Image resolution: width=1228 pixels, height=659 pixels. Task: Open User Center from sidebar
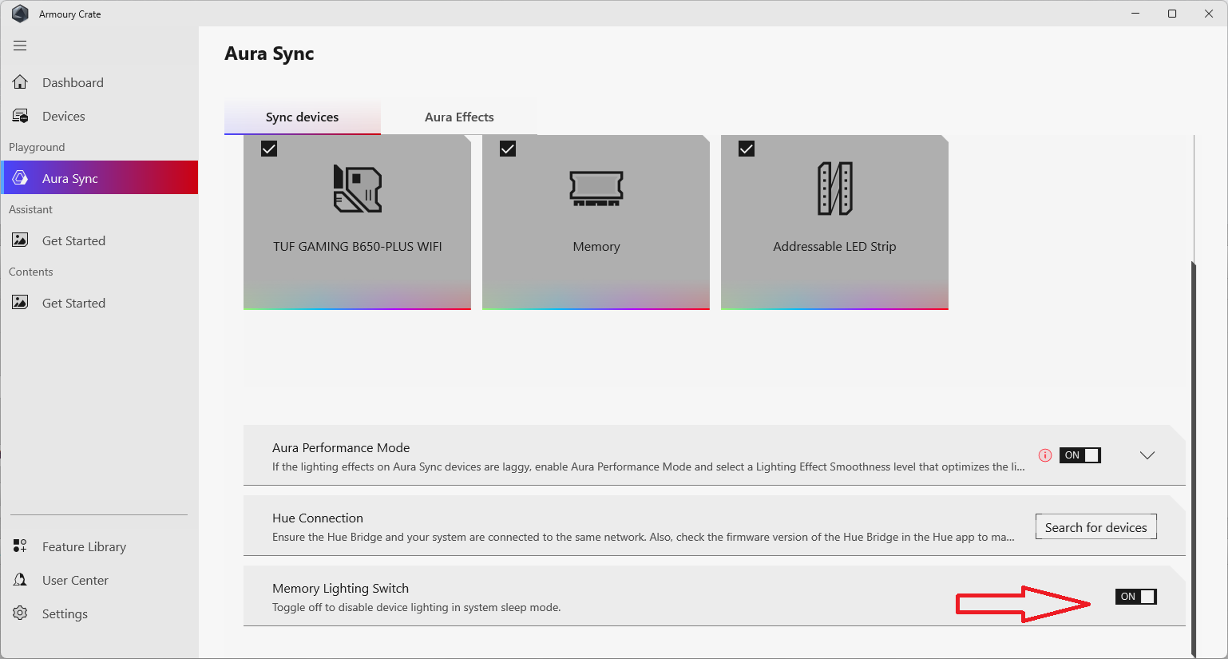coord(100,580)
